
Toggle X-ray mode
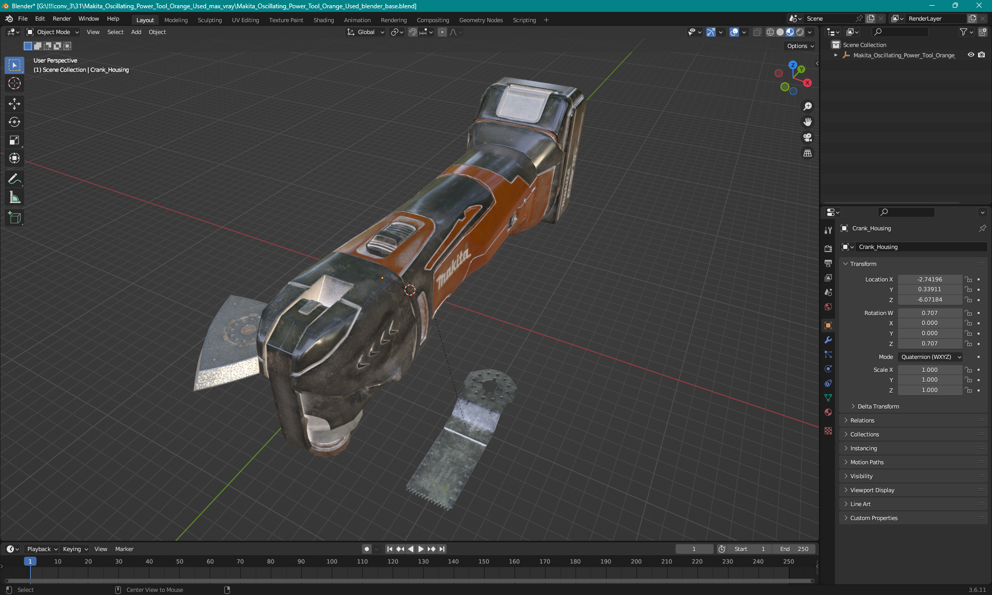click(x=757, y=32)
